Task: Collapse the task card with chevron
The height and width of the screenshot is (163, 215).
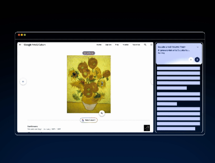Action: 198,47
